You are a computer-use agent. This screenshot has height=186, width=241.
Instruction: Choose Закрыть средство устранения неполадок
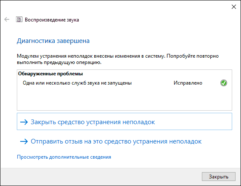click(124, 122)
